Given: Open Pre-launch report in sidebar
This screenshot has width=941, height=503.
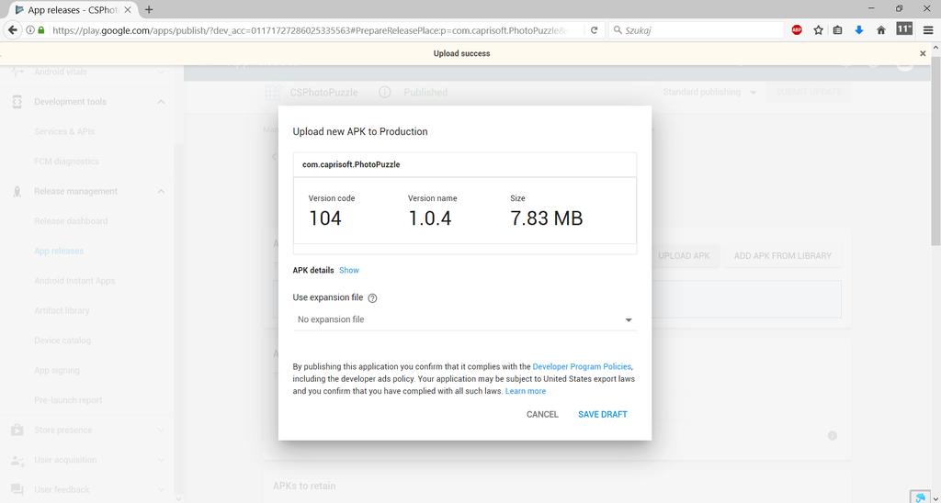Looking at the screenshot, I should (68, 400).
